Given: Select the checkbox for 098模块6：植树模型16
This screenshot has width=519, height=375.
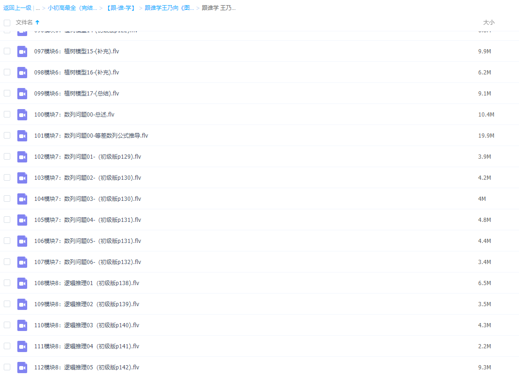Looking at the screenshot, I should [x=7, y=72].
